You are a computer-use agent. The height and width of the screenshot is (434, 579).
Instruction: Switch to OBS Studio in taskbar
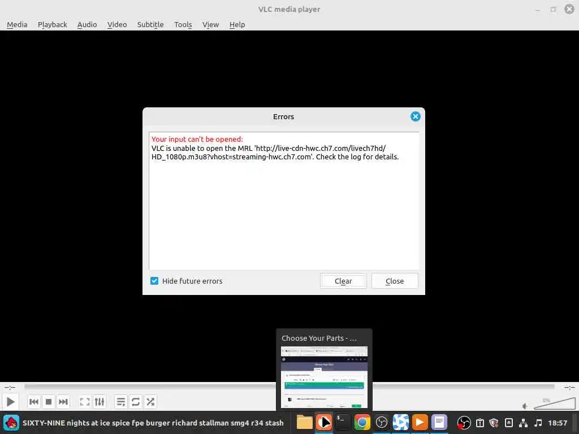coord(382,423)
